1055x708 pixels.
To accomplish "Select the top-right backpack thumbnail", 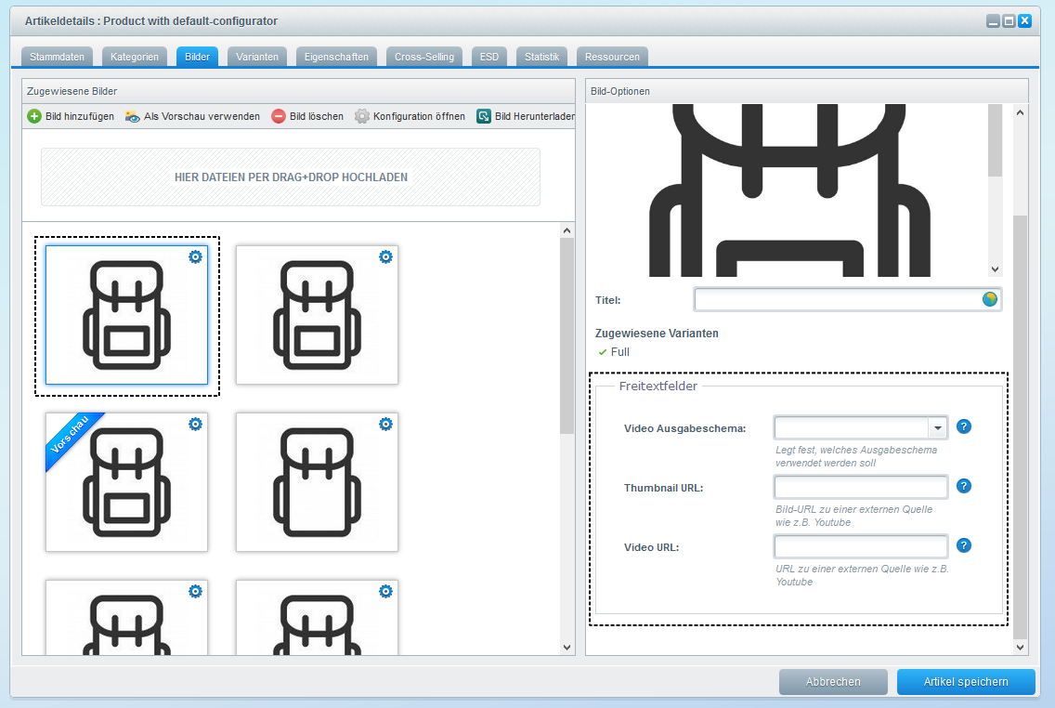I will click(x=317, y=315).
